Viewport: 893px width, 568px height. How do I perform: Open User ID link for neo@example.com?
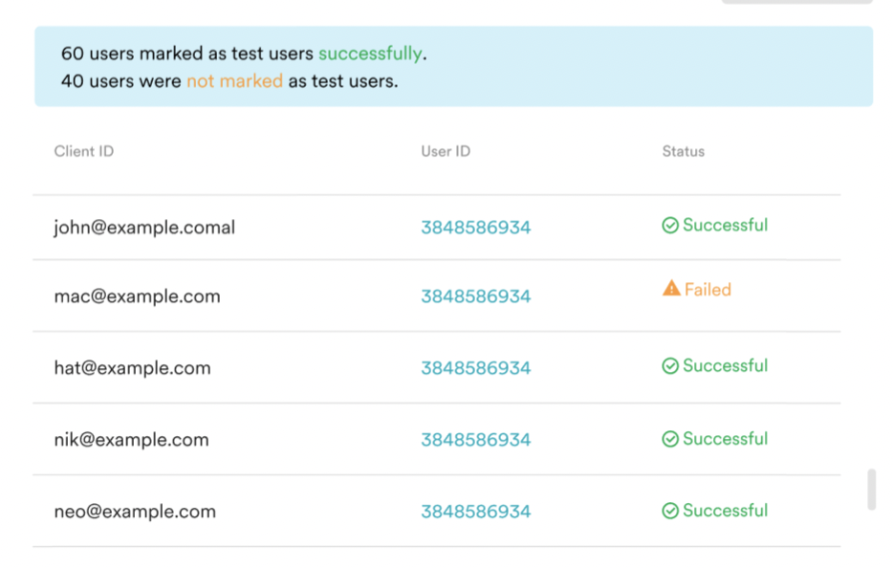tap(475, 512)
